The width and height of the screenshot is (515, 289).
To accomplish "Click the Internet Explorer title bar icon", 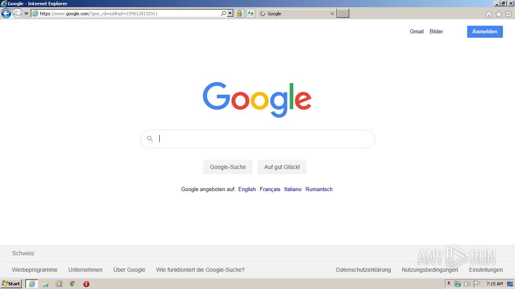I will [4, 4].
